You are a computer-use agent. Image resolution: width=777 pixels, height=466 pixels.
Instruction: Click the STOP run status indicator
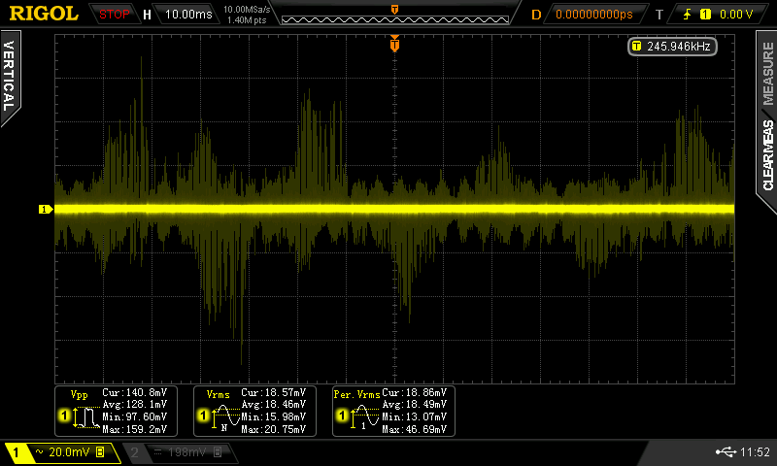[116, 15]
